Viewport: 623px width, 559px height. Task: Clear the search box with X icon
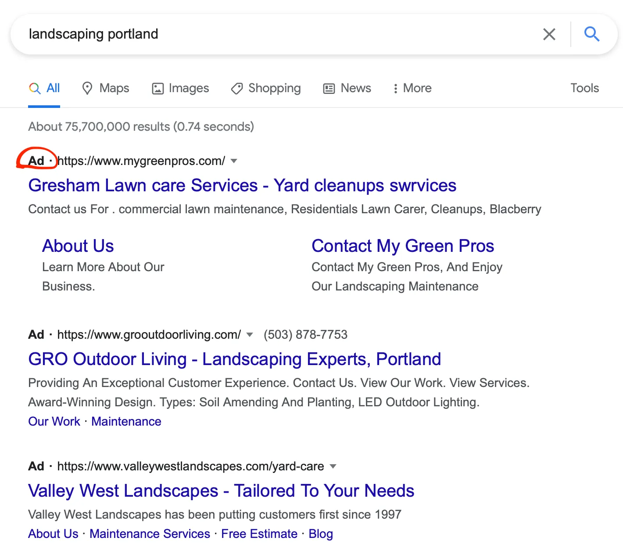(549, 34)
